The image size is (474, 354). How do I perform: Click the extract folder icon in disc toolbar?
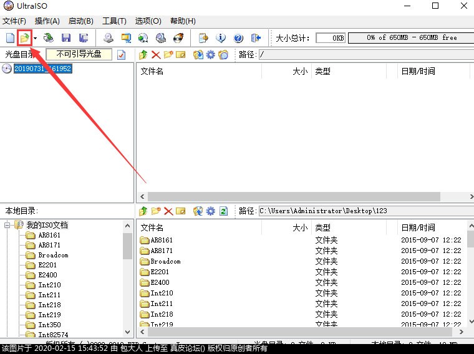pyautogui.click(x=198, y=55)
